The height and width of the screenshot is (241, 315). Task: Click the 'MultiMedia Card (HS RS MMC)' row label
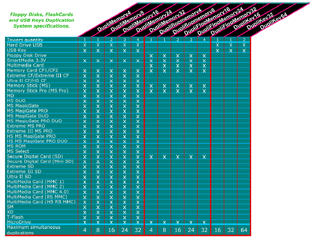coord(41,202)
